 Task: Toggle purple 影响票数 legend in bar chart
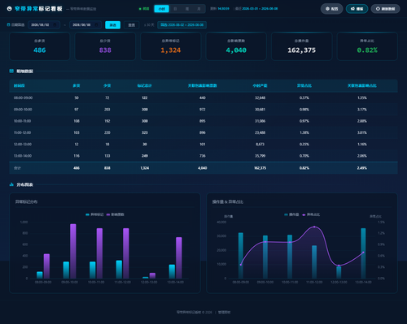116,214
